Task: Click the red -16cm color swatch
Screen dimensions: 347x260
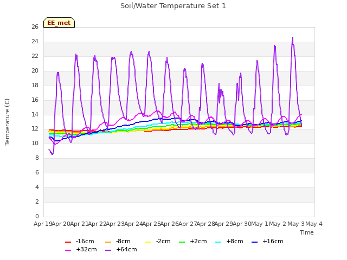Action: coord(68,242)
